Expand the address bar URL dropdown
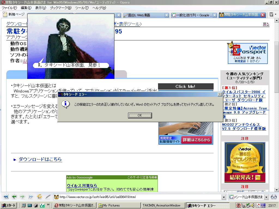279x209 pixels. pos(224,197)
